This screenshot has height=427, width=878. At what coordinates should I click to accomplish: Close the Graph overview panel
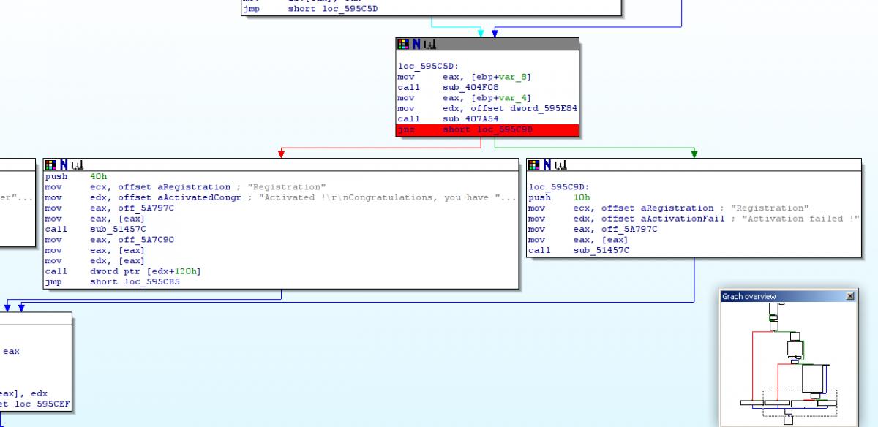(849, 296)
